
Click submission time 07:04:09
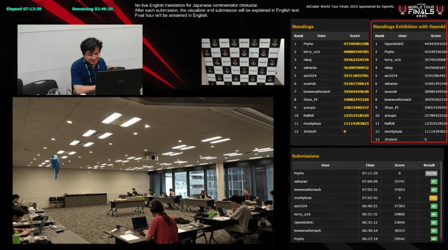370,182
